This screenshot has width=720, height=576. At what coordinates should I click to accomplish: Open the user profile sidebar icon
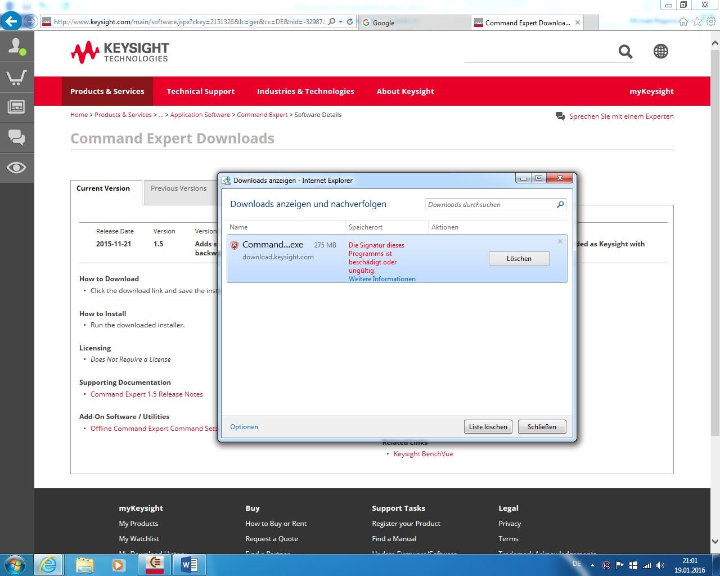coord(16,47)
